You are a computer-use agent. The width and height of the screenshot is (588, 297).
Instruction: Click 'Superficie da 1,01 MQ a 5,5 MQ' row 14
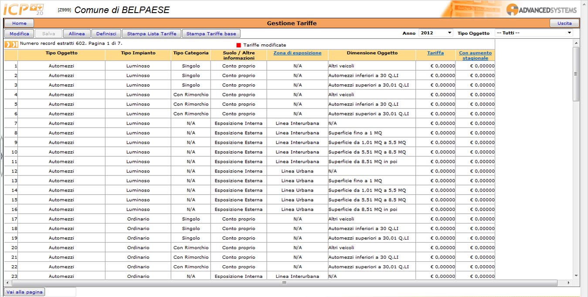pyautogui.click(x=367, y=190)
